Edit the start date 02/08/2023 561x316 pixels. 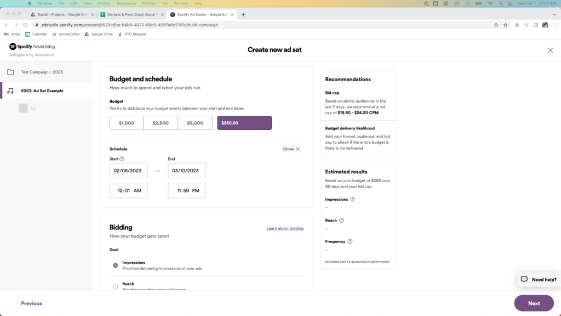[x=128, y=171]
